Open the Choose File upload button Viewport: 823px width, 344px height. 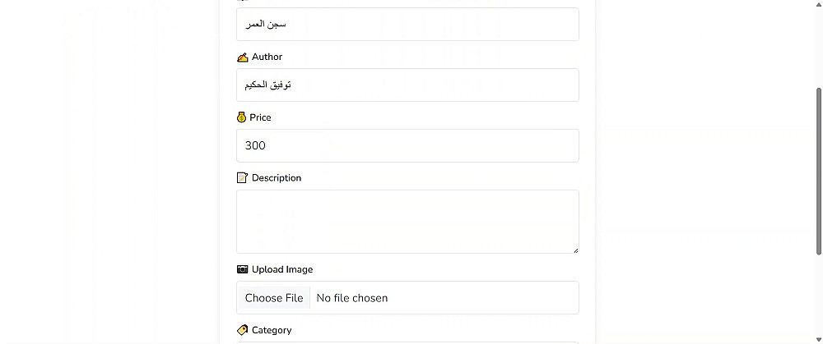click(x=274, y=298)
